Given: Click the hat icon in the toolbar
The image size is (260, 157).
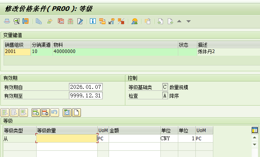Looking at the screenshot, I should pyautogui.click(x=7, y=21).
